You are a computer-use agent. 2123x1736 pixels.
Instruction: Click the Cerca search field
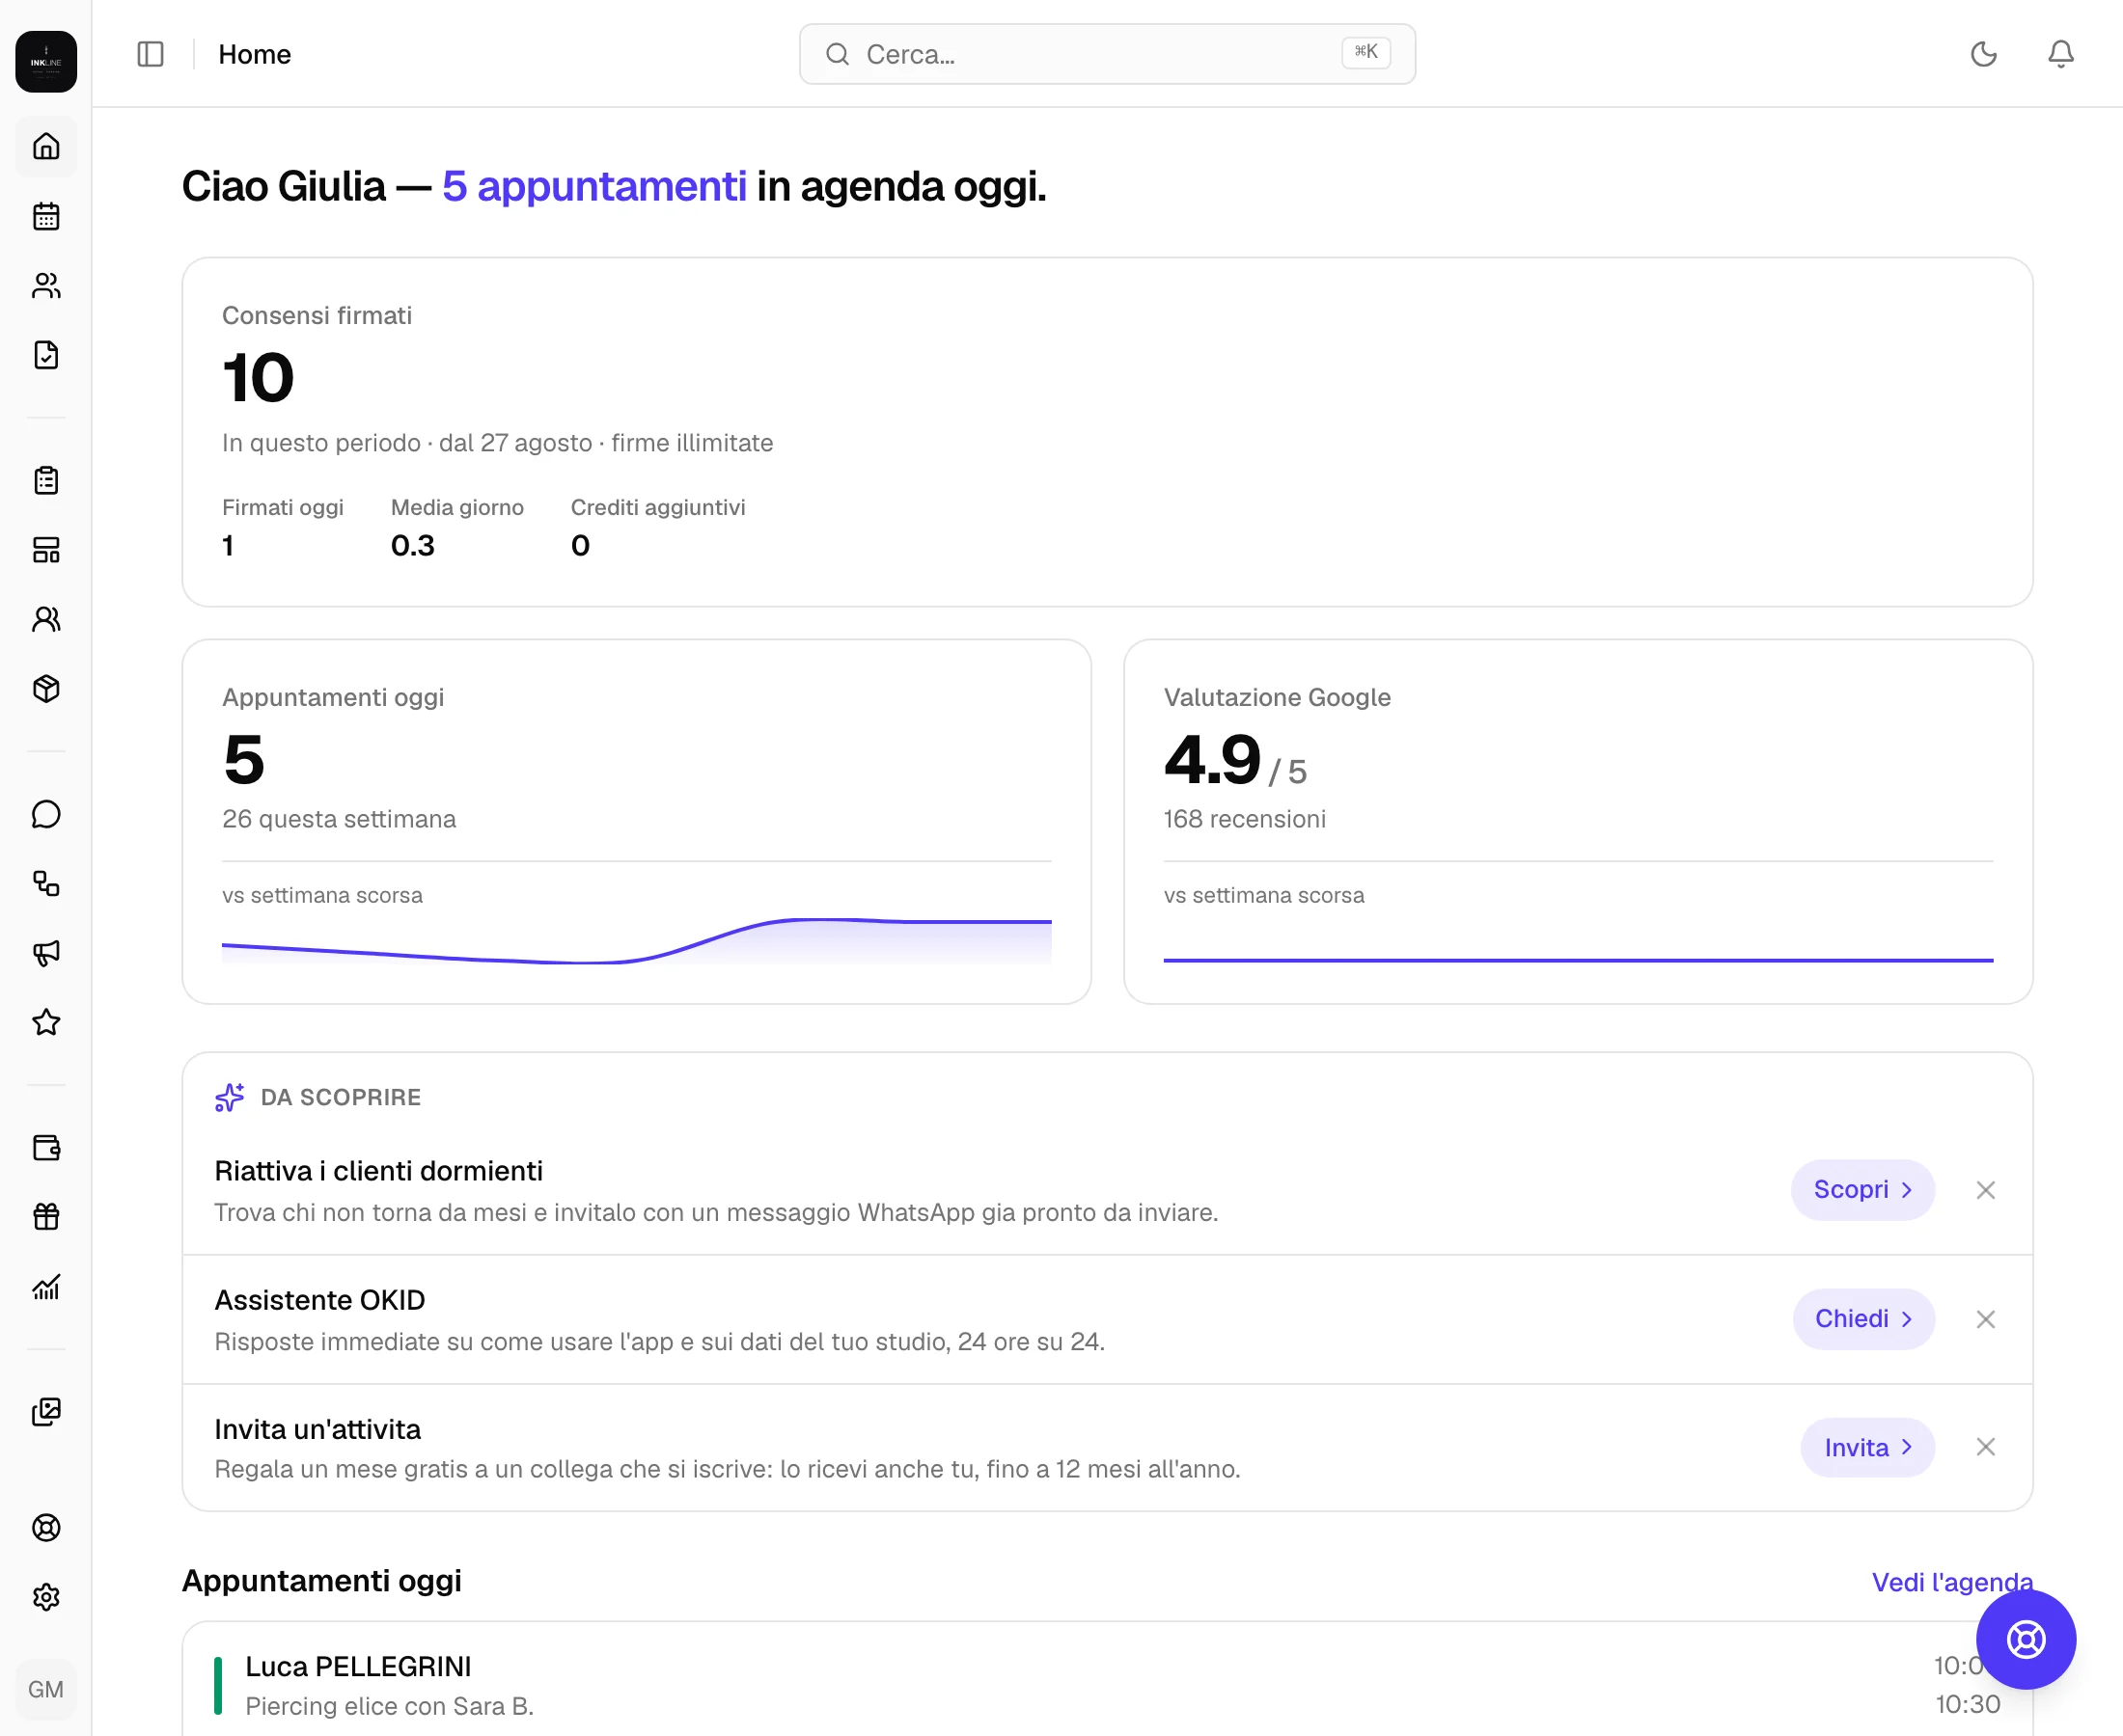(1108, 54)
